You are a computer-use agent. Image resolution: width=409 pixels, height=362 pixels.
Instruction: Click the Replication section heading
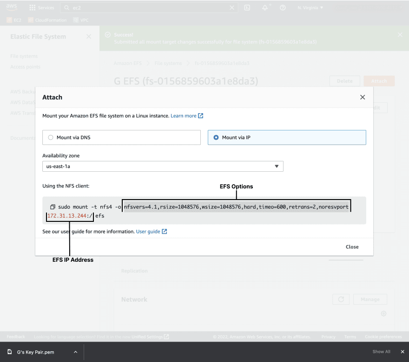point(134,271)
